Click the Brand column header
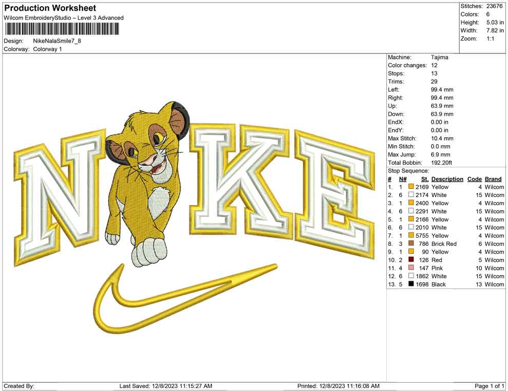This screenshot has width=508, height=391. (x=493, y=179)
